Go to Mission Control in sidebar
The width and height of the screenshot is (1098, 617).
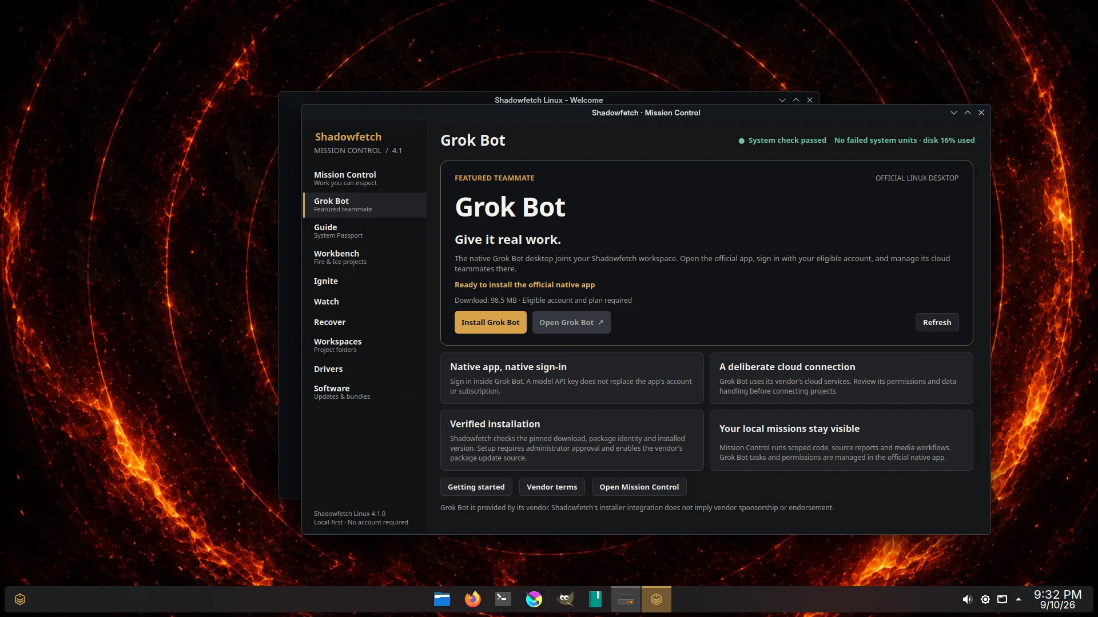tap(365, 178)
